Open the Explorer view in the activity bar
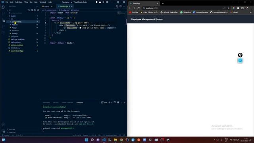Viewport: 254px width, 143px height. coord(3,7)
